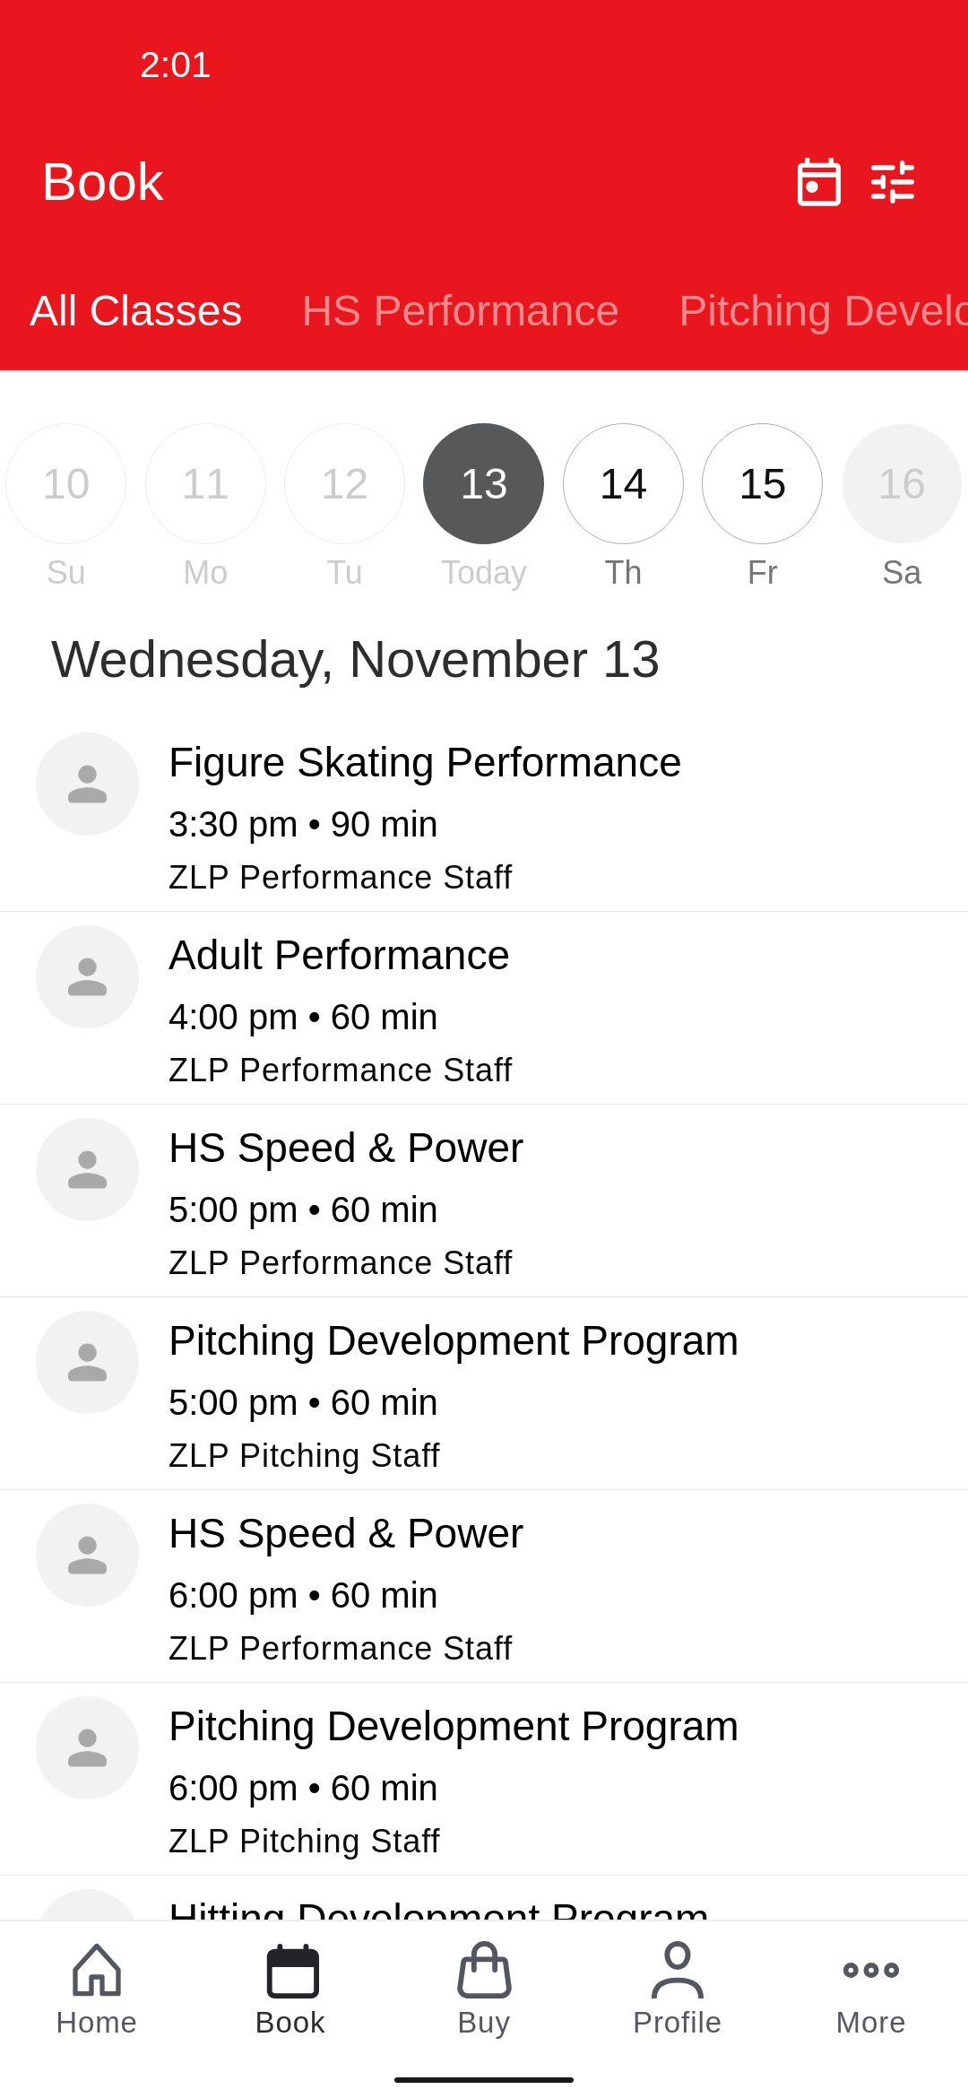
Task: Select the All Classes tab
Action: point(136,311)
